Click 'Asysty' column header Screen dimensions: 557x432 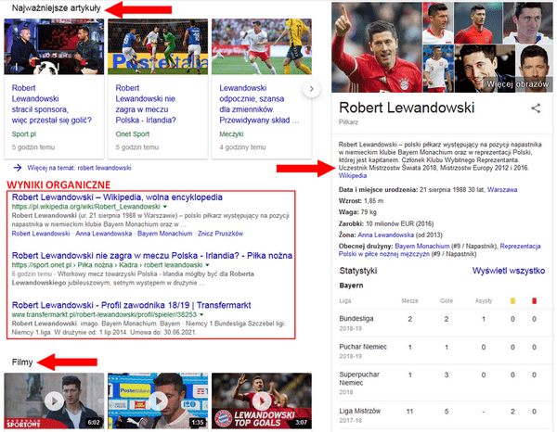[x=484, y=300]
